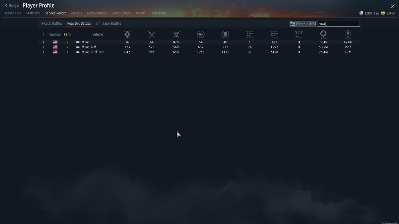Click the silver lions currency icon
The height and width of the screenshot is (224, 399).
(x=361, y=13)
